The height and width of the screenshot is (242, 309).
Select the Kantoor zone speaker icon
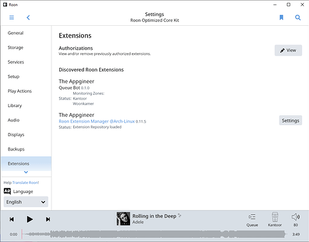pos(275,217)
